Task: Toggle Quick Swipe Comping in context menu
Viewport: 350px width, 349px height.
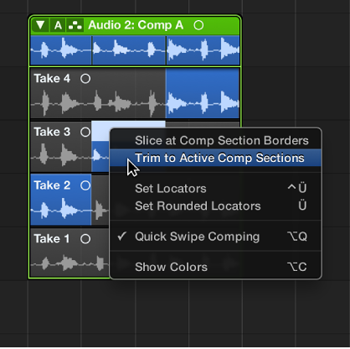Action: click(x=216, y=237)
